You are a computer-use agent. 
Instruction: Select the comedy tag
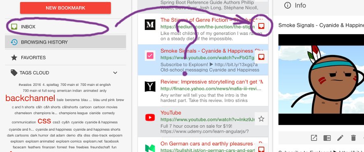[109, 113]
